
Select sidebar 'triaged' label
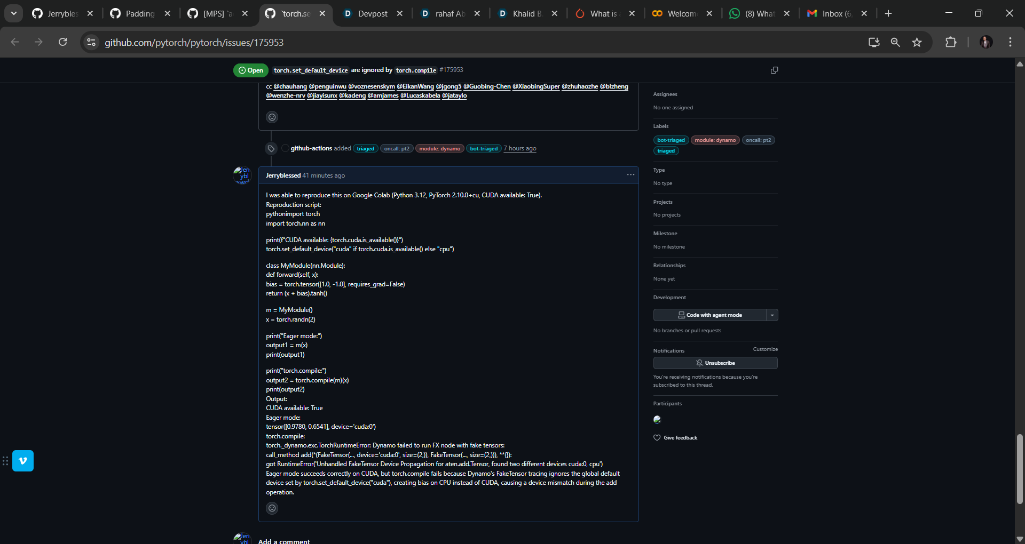pos(666,151)
